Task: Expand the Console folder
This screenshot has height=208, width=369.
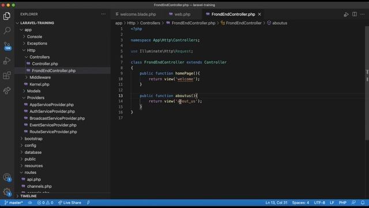Action: [x=35, y=36]
